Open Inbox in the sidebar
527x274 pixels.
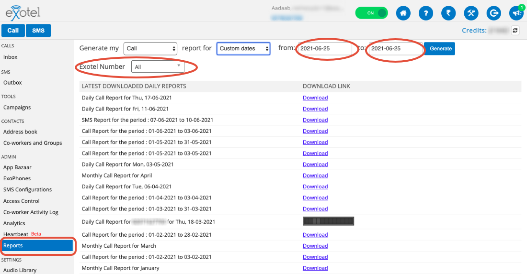11,57
